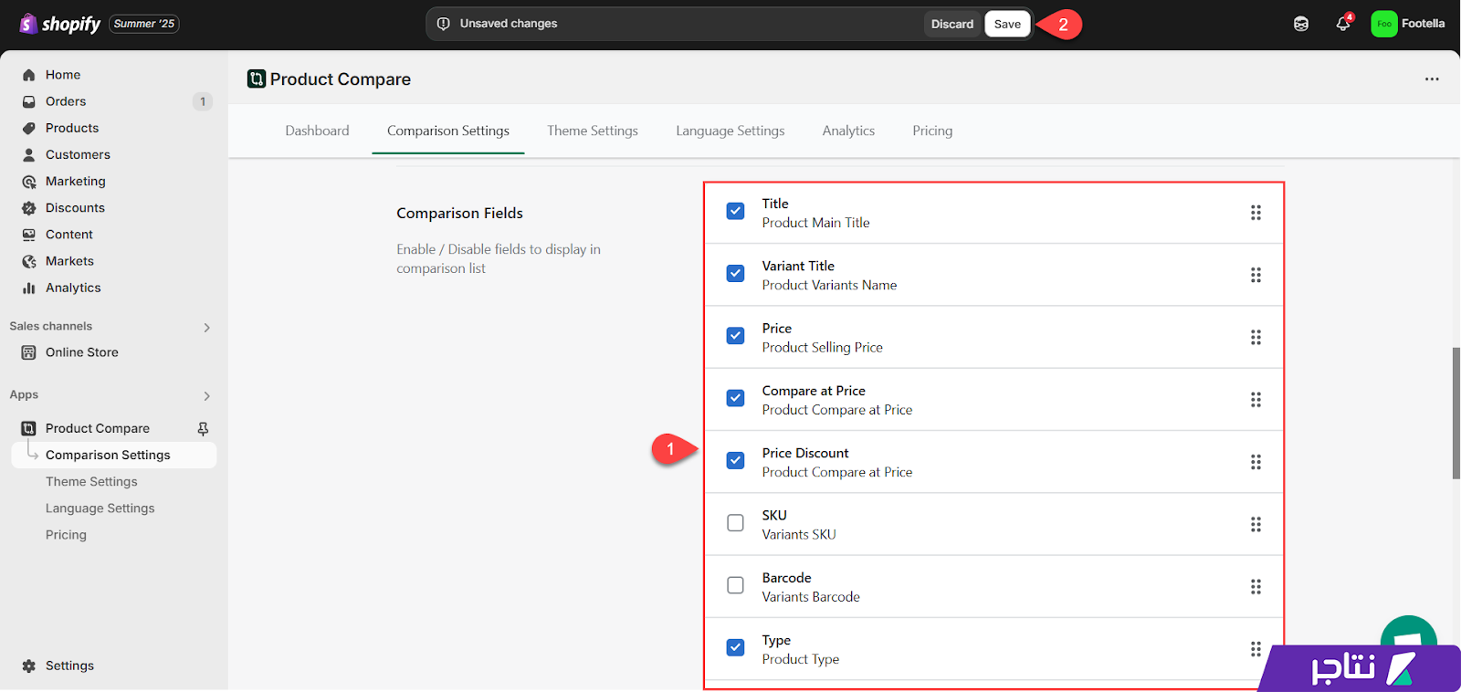Uncheck the Type field checkbox
Image resolution: width=1461 pixels, height=692 pixels.
[735, 647]
